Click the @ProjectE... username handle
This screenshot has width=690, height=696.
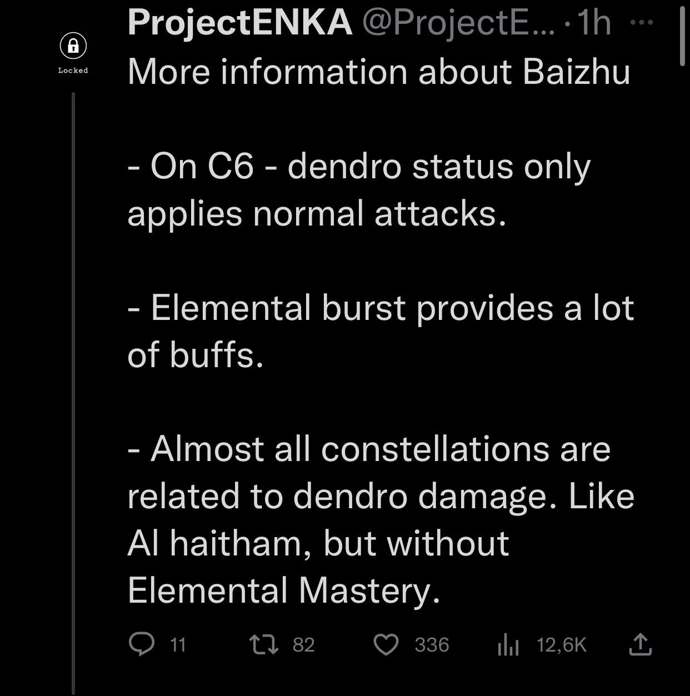point(458,22)
